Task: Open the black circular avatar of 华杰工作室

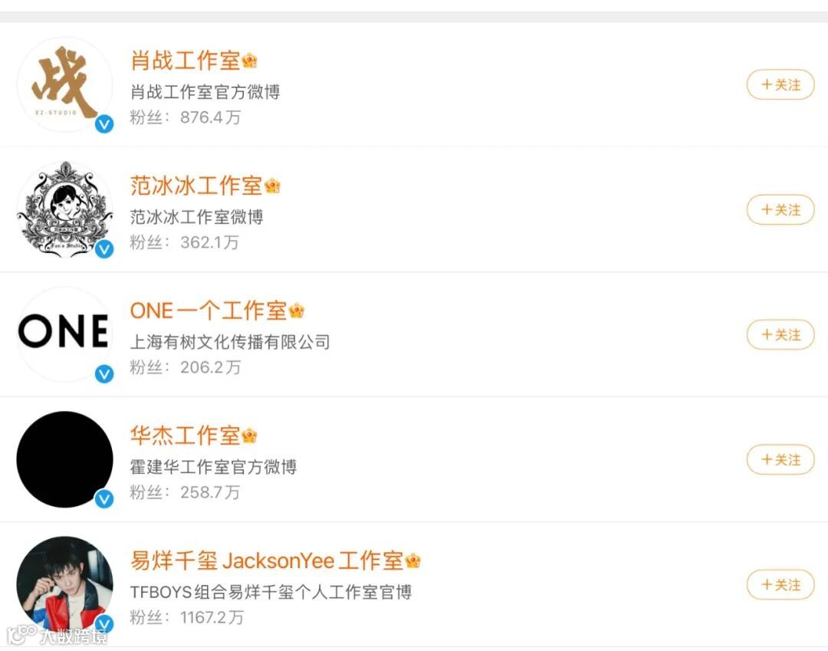Action: click(64, 459)
